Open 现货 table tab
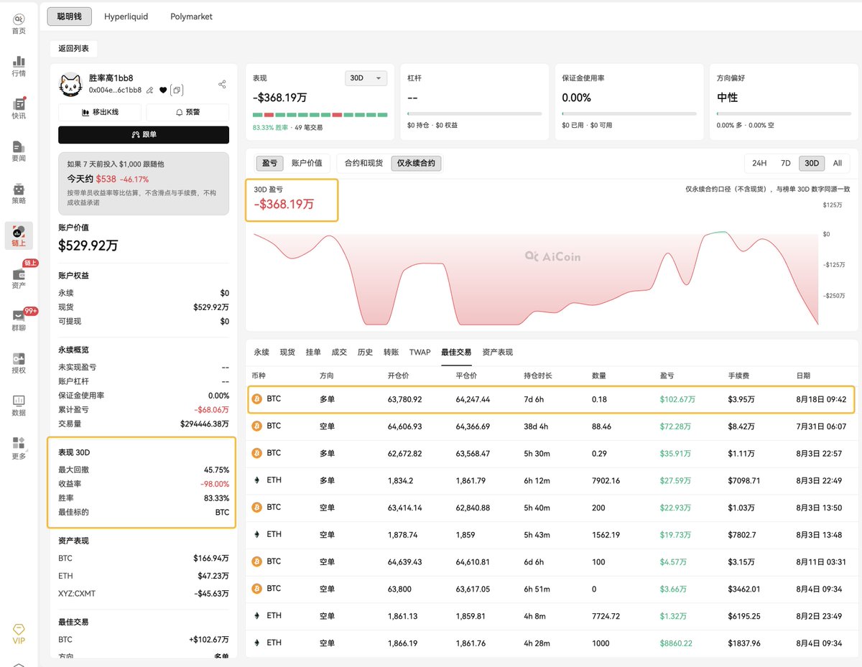The width and height of the screenshot is (862, 667). [x=287, y=353]
